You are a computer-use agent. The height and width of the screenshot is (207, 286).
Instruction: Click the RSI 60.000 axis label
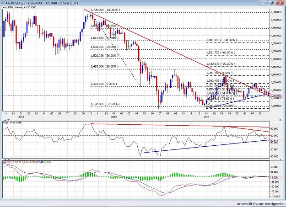275,129
